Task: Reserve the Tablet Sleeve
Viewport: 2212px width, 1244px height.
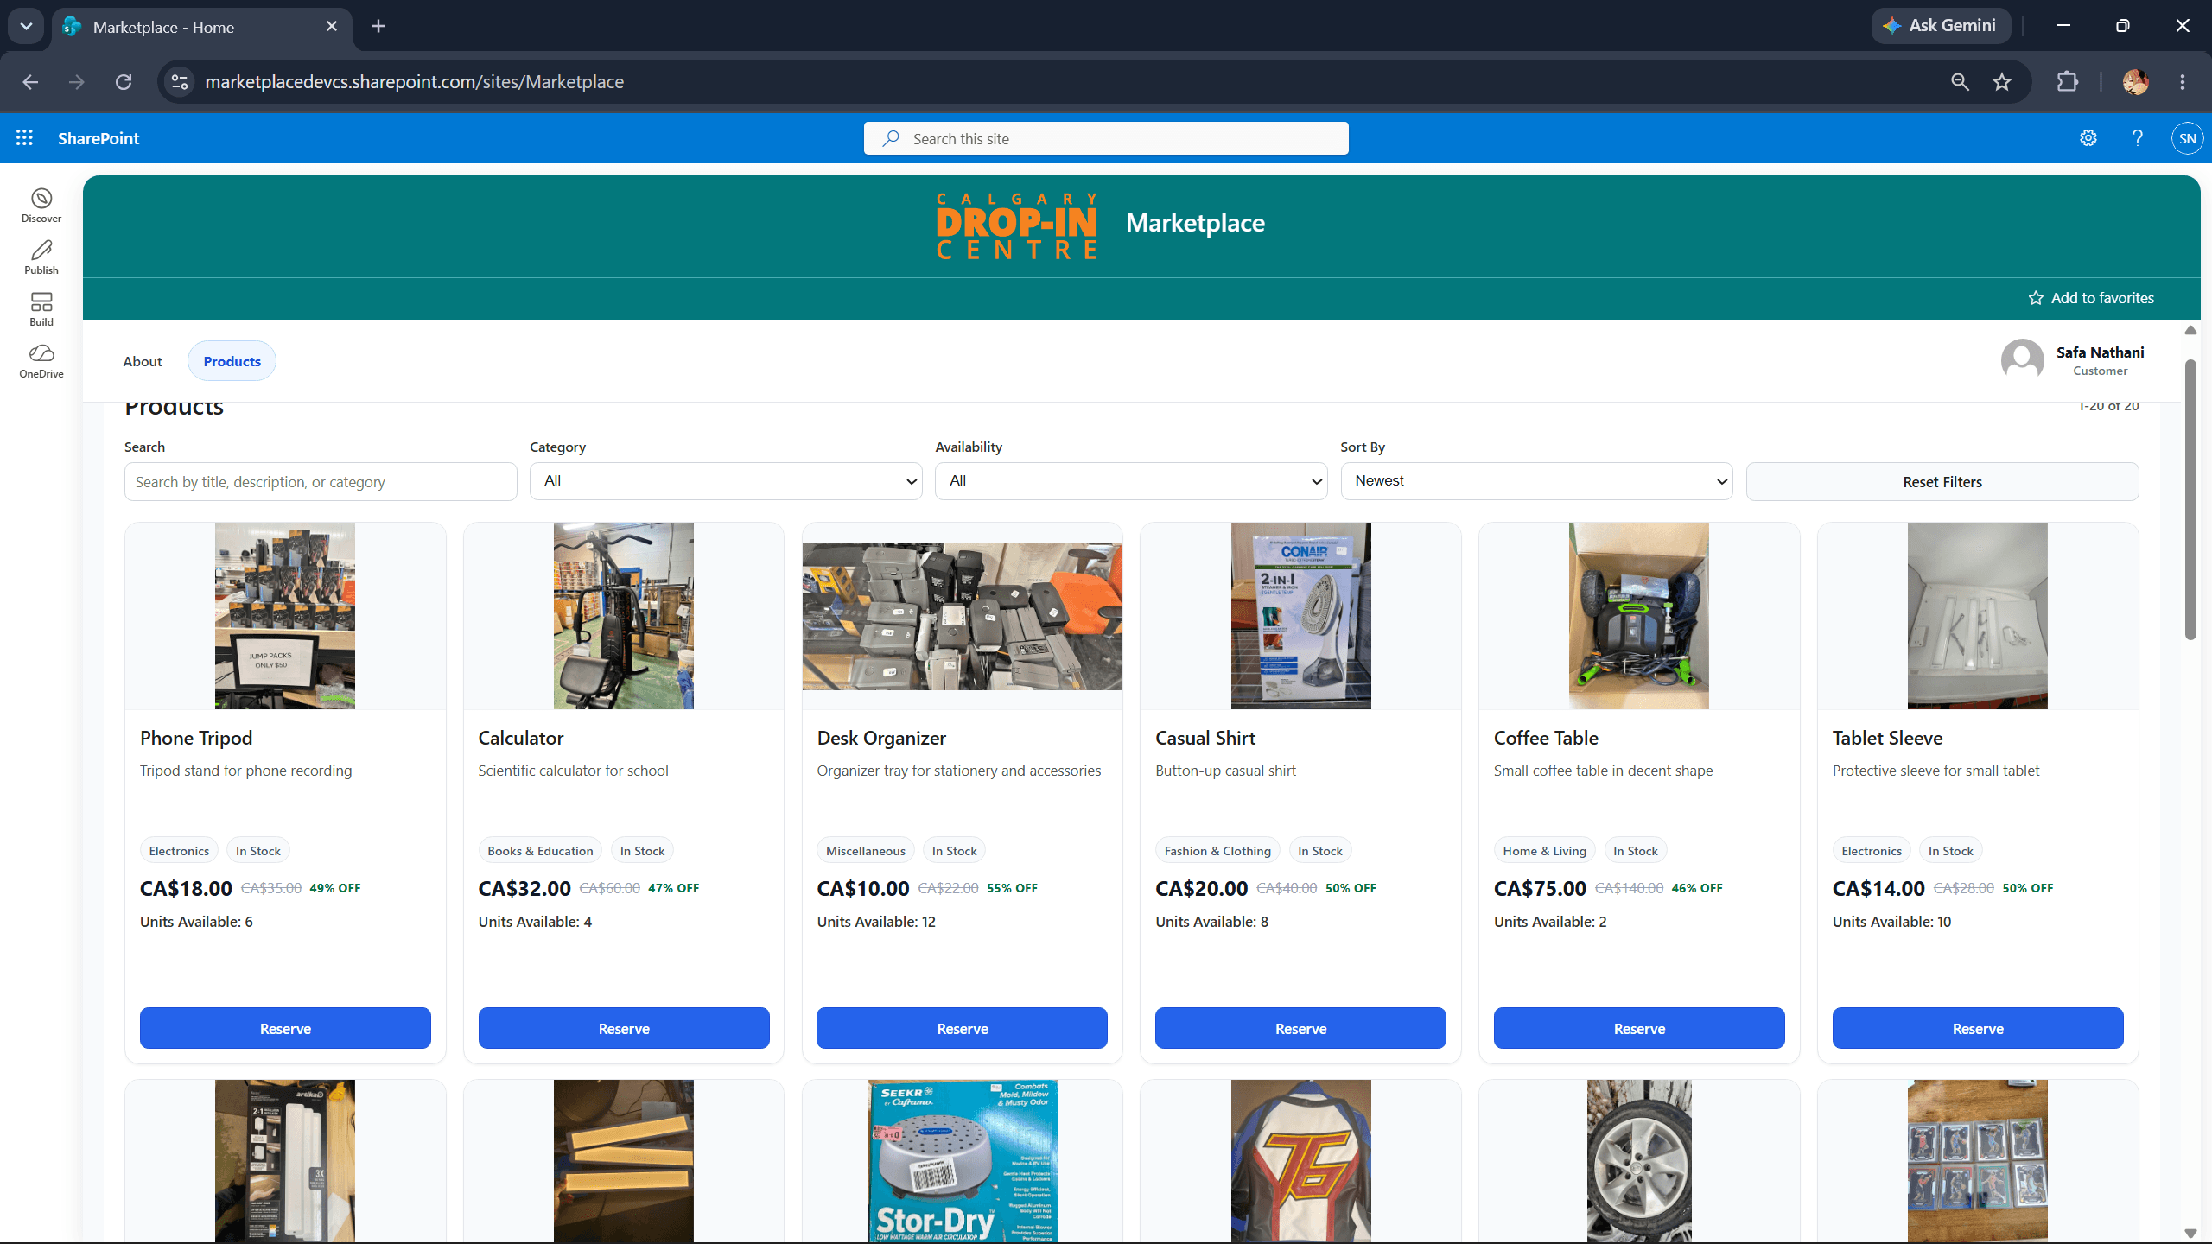Action: tap(1978, 1028)
